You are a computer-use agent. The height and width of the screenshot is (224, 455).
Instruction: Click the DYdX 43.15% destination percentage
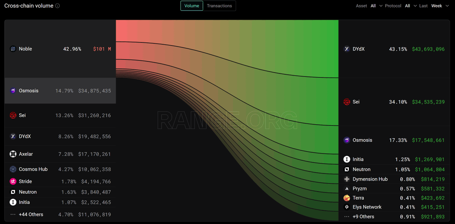pos(398,49)
